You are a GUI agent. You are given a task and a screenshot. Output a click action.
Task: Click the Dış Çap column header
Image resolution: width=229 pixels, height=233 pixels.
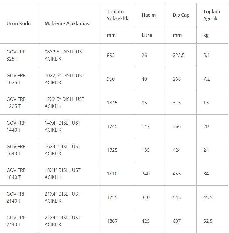pos(181,15)
